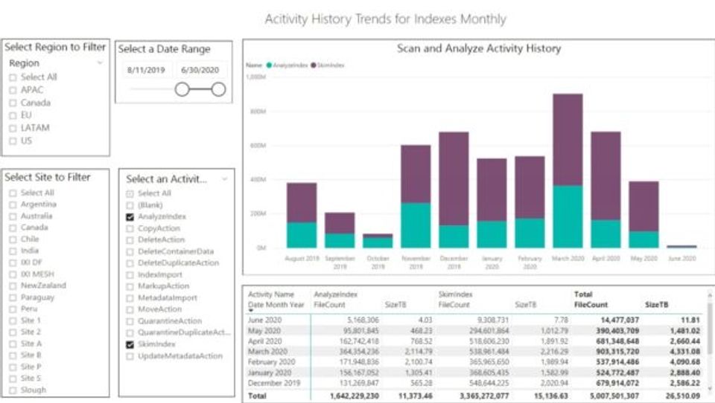Collapse the Region slicer chevron
Screen dimensions: 715x403
pos(100,63)
